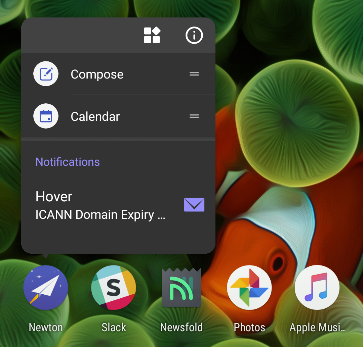Tap the app info icon
Image resolution: width=363 pixels, height=347 pixels.
(194, 35)
